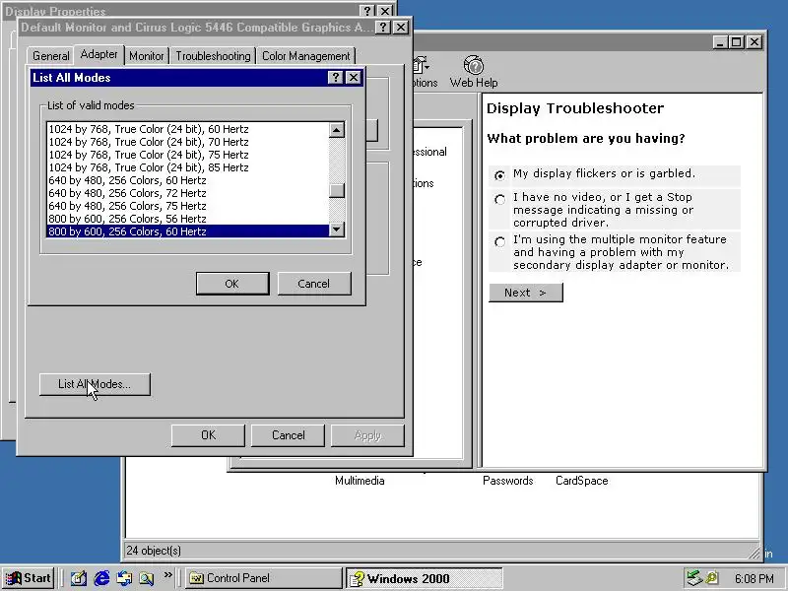
Task: Click the yellow system tray icon next to the clock
Action: pos(712,578)
